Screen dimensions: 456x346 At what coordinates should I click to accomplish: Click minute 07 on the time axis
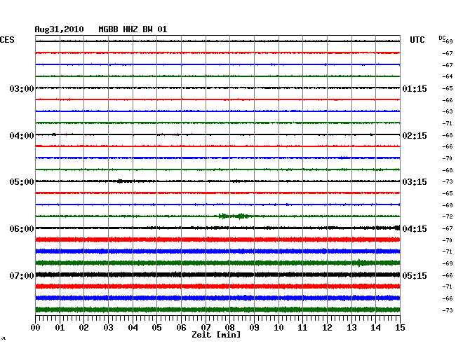[206, 328]
